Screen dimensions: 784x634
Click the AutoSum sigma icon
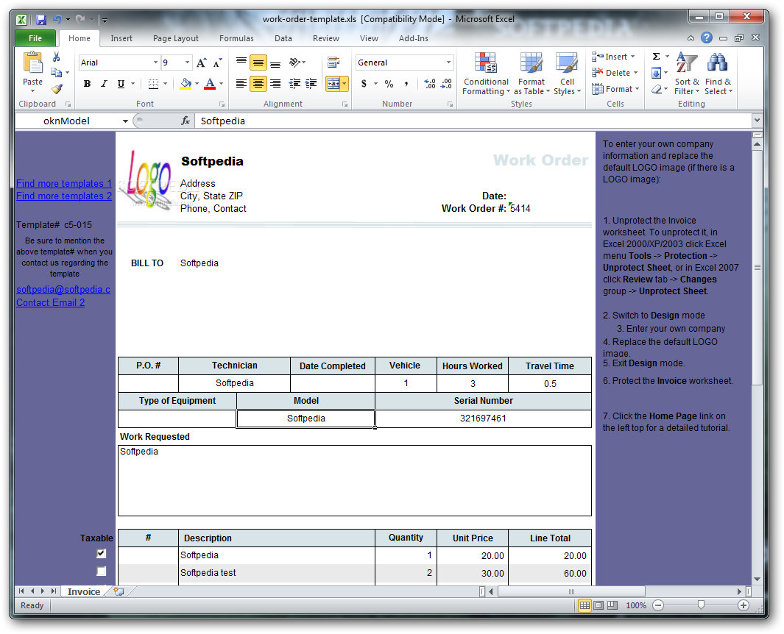coord(657,57)
